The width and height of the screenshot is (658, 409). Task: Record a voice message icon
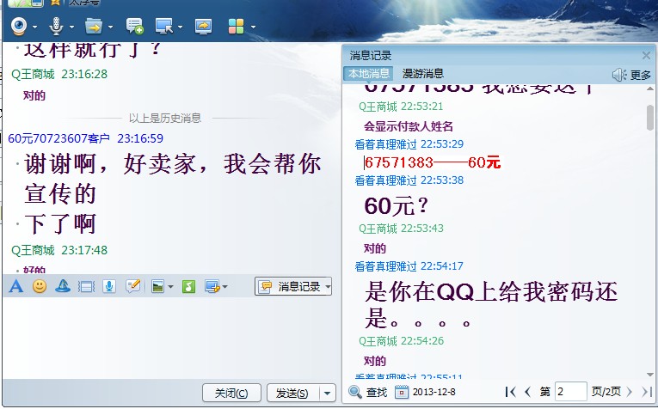click(109, 287)
